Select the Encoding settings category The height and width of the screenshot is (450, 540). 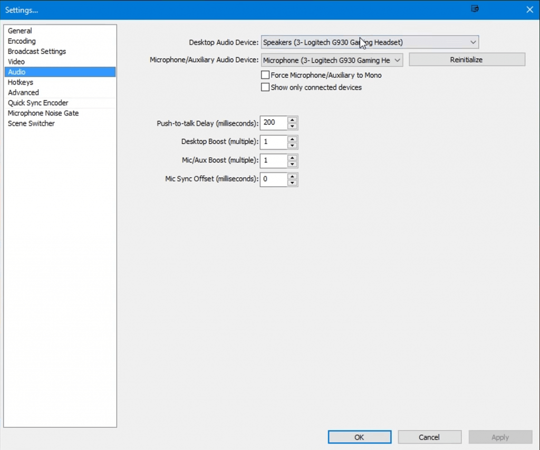pos(60,41)
